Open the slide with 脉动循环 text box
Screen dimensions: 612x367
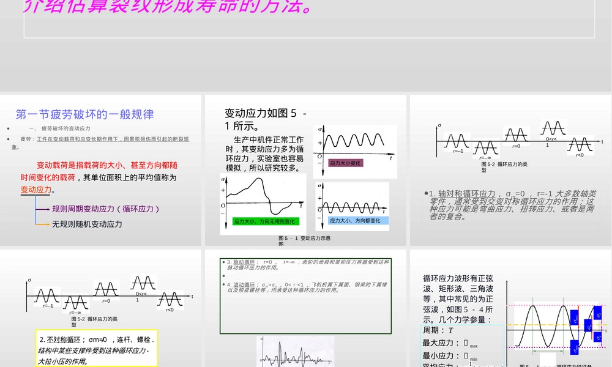(305, 308)
